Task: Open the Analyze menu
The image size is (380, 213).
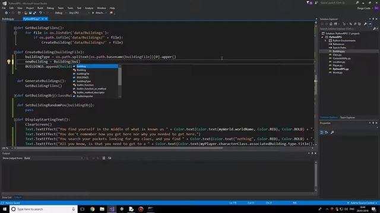Action: (89, 8)
